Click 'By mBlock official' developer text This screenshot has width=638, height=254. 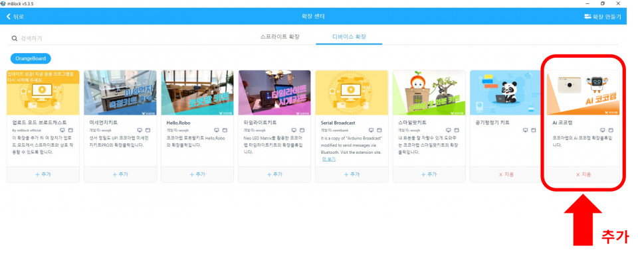26,130
